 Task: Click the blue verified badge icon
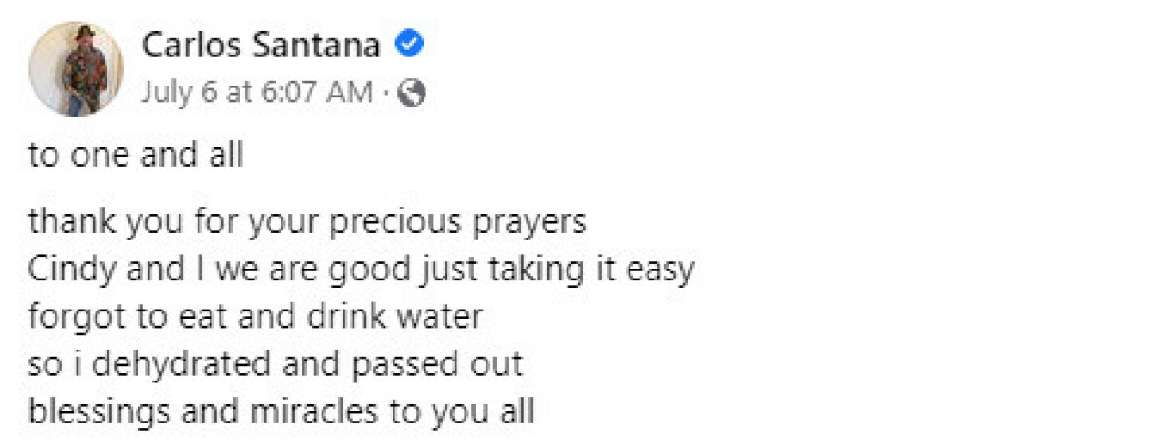[409, 44]
